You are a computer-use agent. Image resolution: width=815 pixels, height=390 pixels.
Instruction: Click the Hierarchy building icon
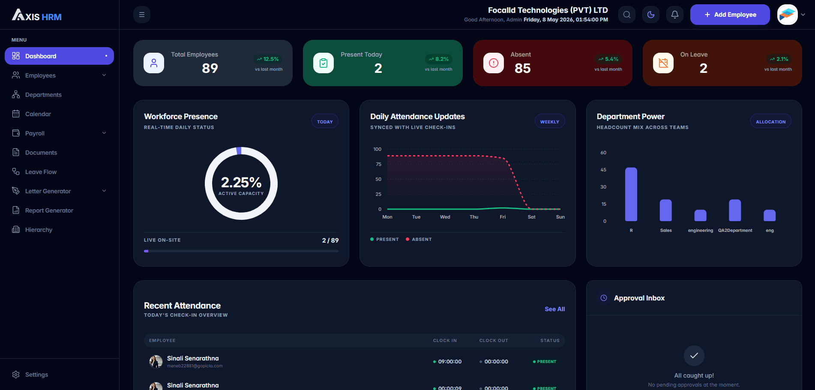(16, 230)
